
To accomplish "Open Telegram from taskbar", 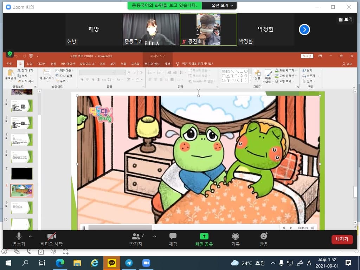I will (x=129, y=263).
